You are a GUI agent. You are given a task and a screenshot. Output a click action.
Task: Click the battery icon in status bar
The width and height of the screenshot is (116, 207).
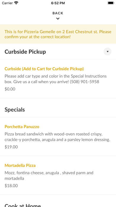click(111, 3)
